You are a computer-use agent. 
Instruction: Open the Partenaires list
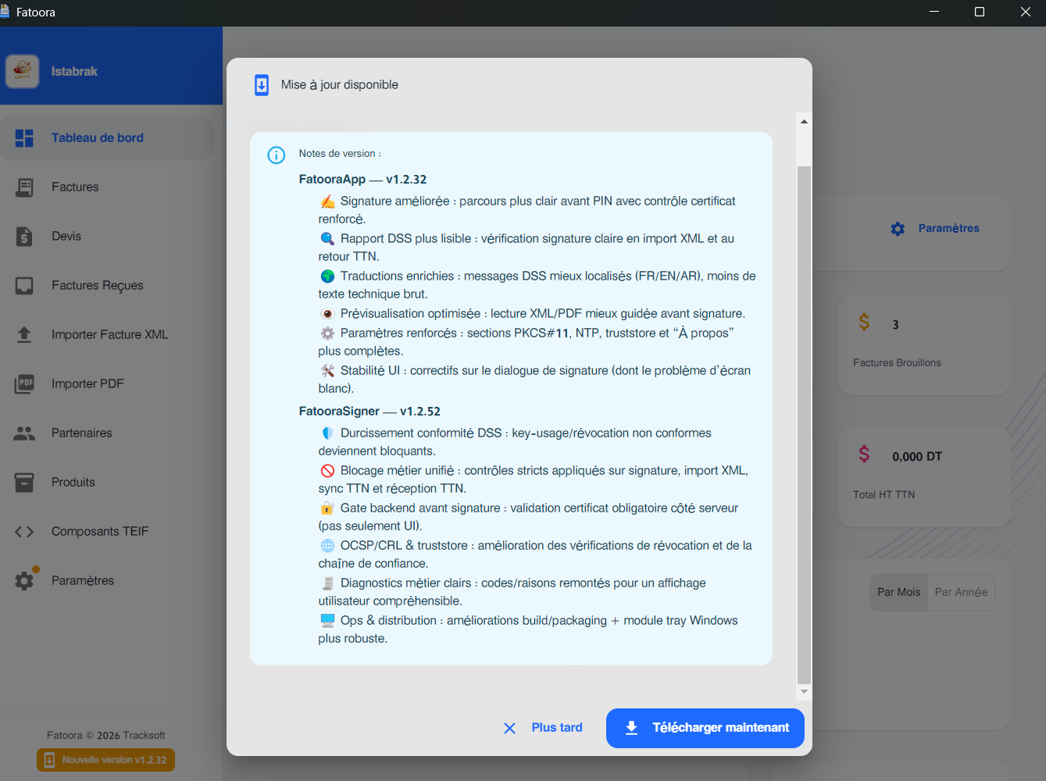pos(108,433)
